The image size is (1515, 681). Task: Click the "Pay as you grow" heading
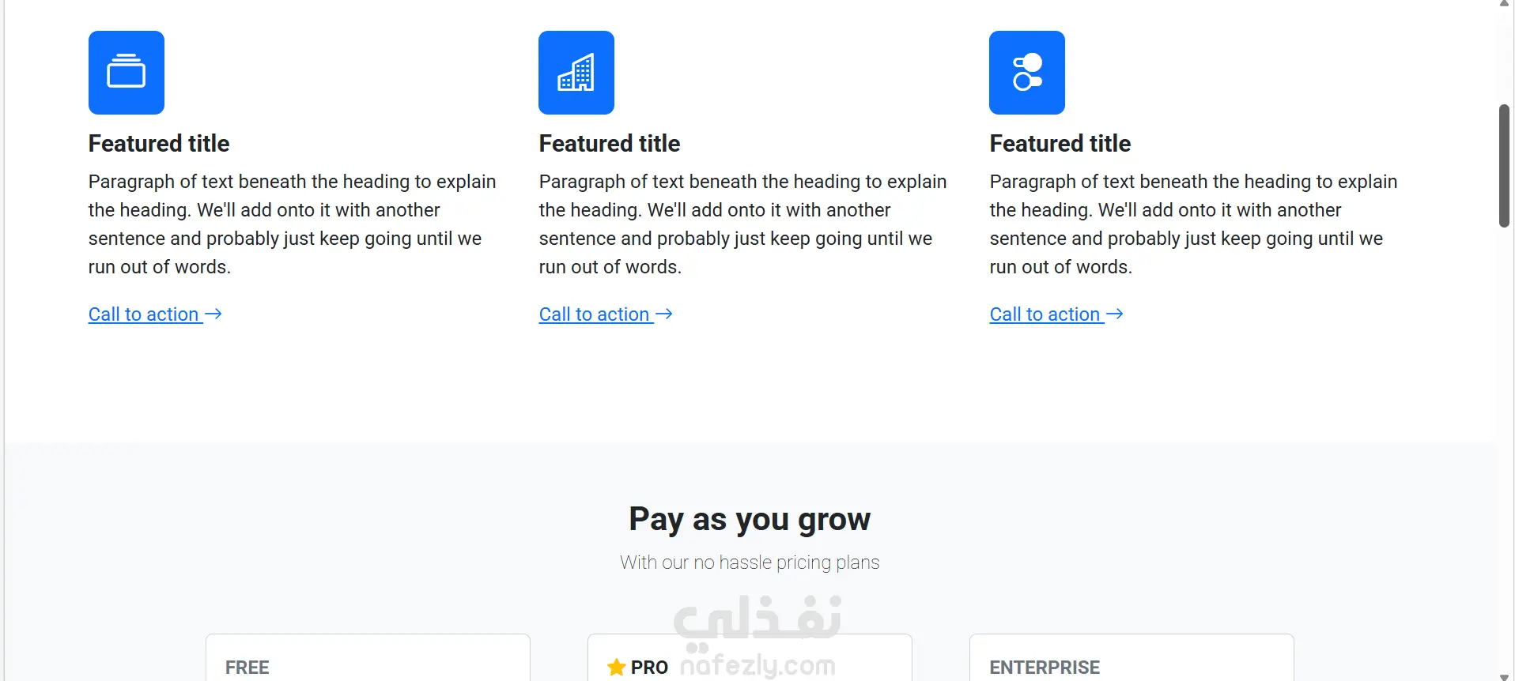[x=750, y=520]
